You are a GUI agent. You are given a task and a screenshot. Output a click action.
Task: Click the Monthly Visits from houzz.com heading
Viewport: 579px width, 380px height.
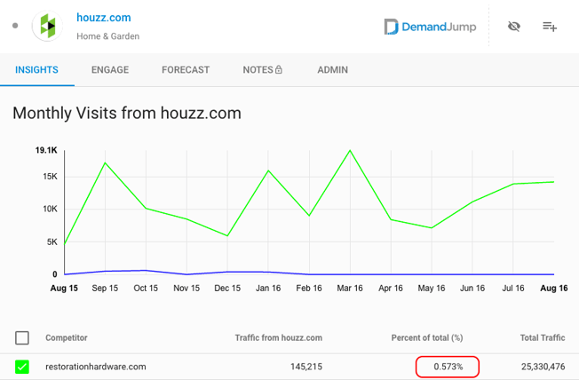pyautogui.click(x=127, y=113)
